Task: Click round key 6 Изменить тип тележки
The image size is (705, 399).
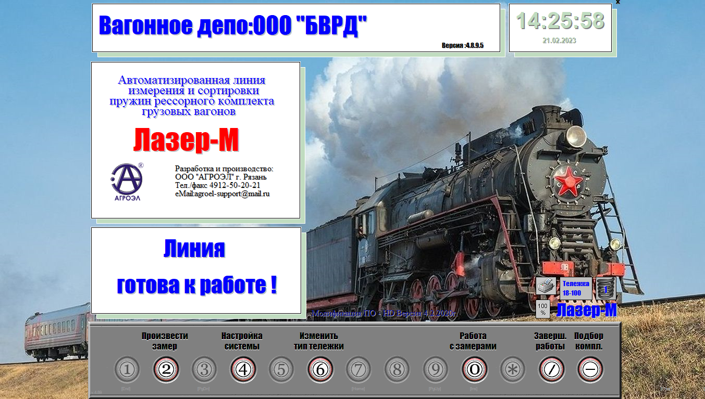Action: pyautogui.click(x=320, y=370)
